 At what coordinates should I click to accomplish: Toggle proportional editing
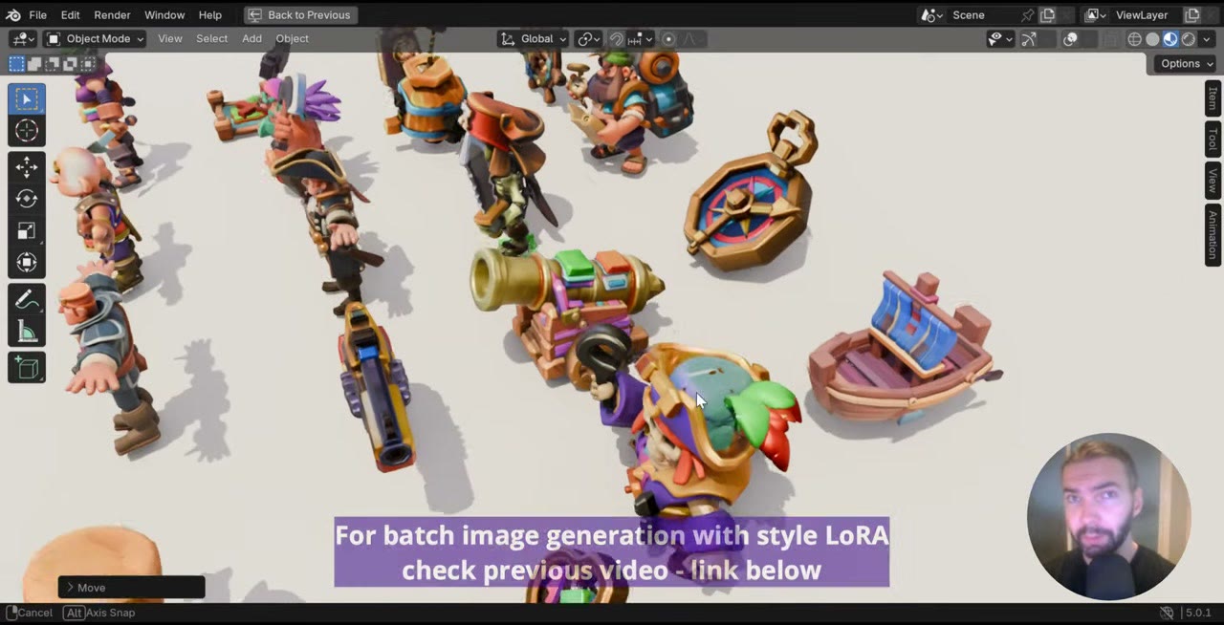pos(668,39)
